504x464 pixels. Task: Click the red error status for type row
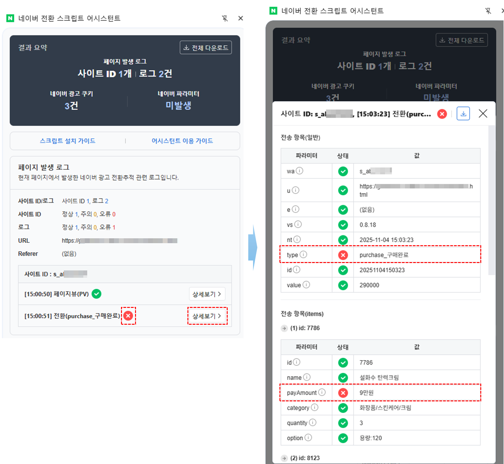[343, 255]
